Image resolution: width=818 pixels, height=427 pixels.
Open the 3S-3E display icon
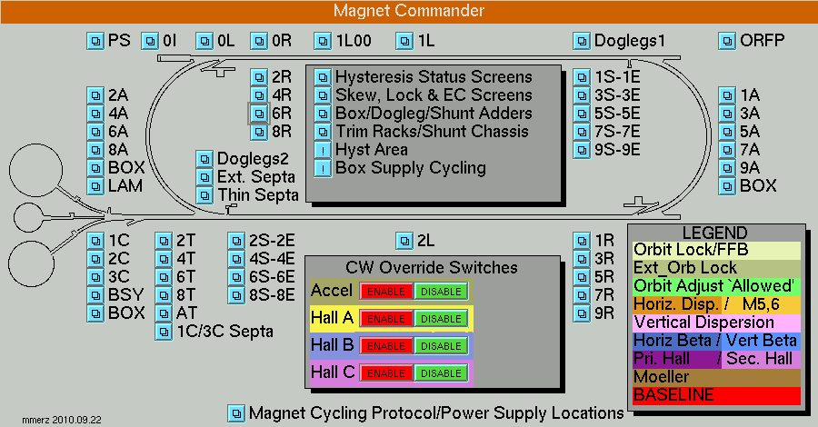point(582,95)
